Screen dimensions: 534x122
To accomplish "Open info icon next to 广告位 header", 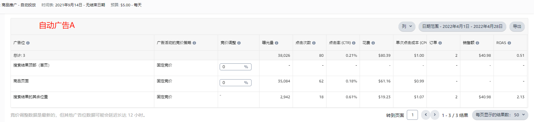I will (x=28, y=43).
